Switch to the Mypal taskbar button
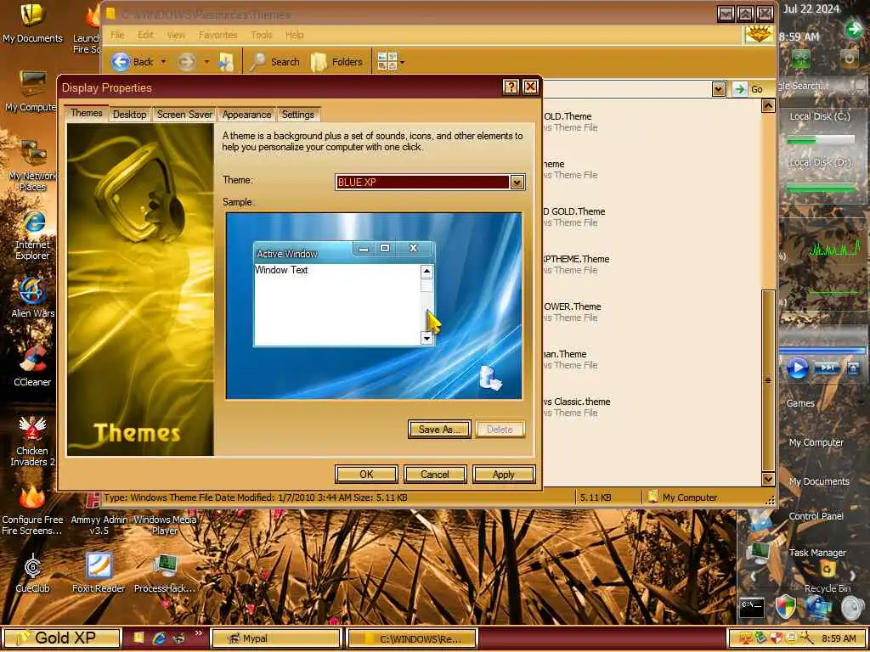The height and width of the screenshot is (652, 870). point(276,638)
